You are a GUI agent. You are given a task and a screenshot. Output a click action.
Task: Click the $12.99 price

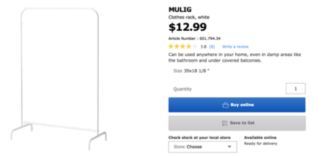point(188,27)
